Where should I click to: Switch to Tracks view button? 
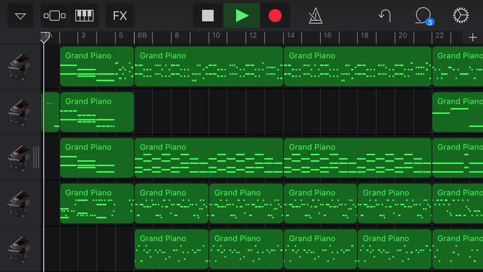point(54,16)
